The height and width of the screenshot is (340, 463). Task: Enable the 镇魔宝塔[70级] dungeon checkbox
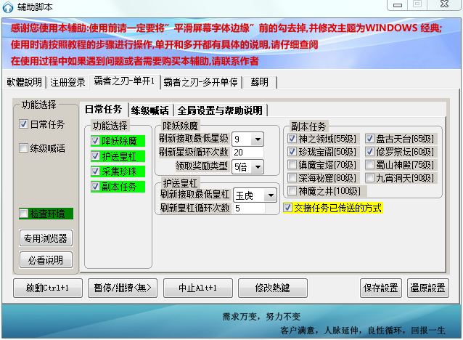[292, 165]
